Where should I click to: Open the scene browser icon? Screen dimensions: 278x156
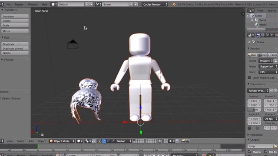[x=99, y=4]
